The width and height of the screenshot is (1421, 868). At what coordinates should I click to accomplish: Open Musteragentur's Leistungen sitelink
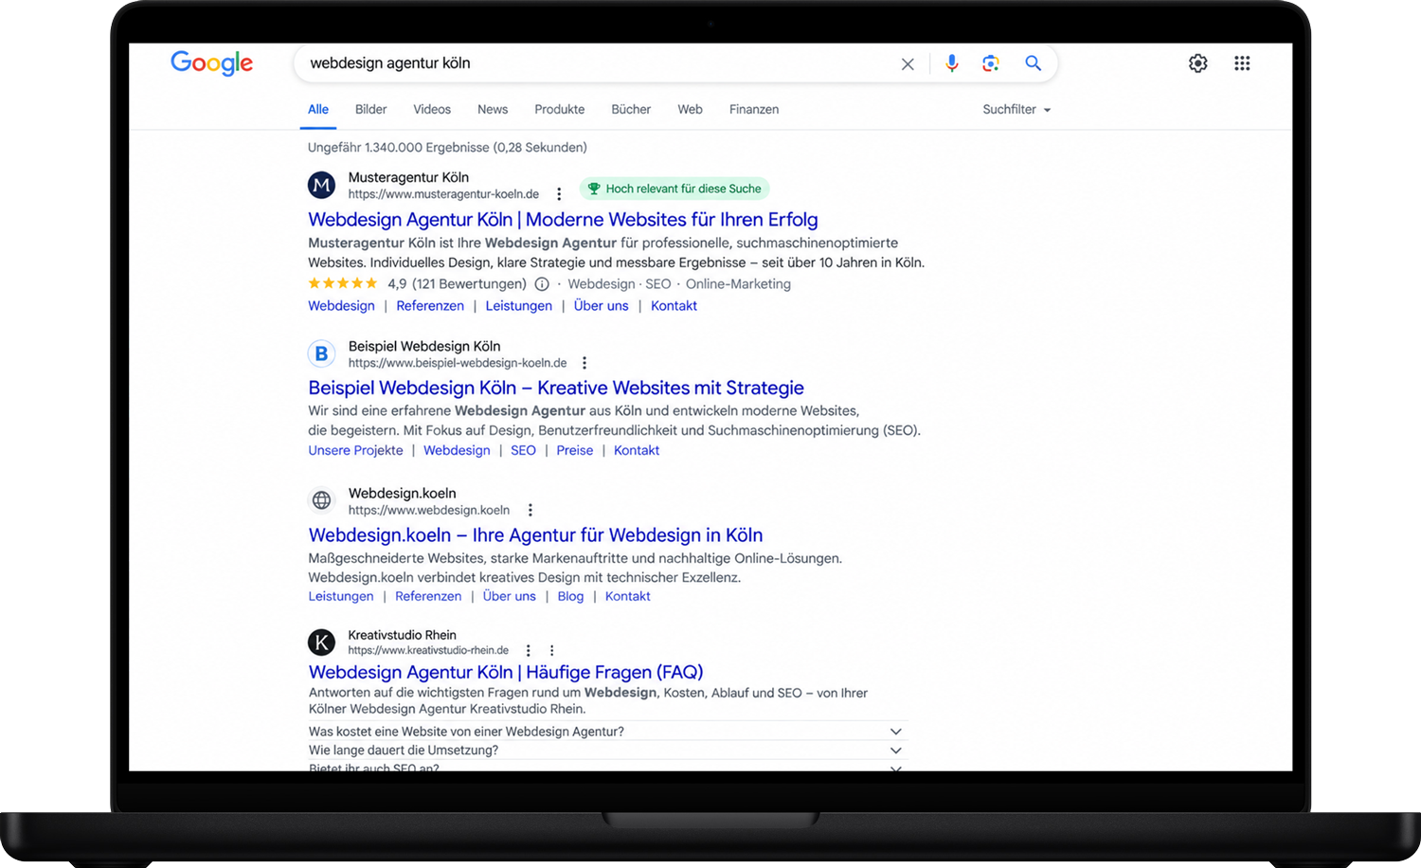pyautogui.click(x=518, y=306)
